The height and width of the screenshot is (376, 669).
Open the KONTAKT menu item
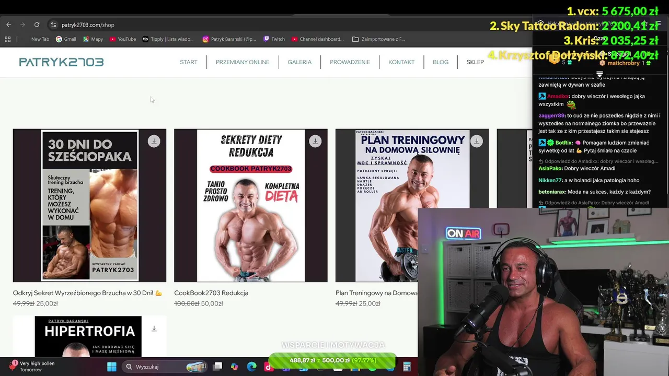coord(401,62)
